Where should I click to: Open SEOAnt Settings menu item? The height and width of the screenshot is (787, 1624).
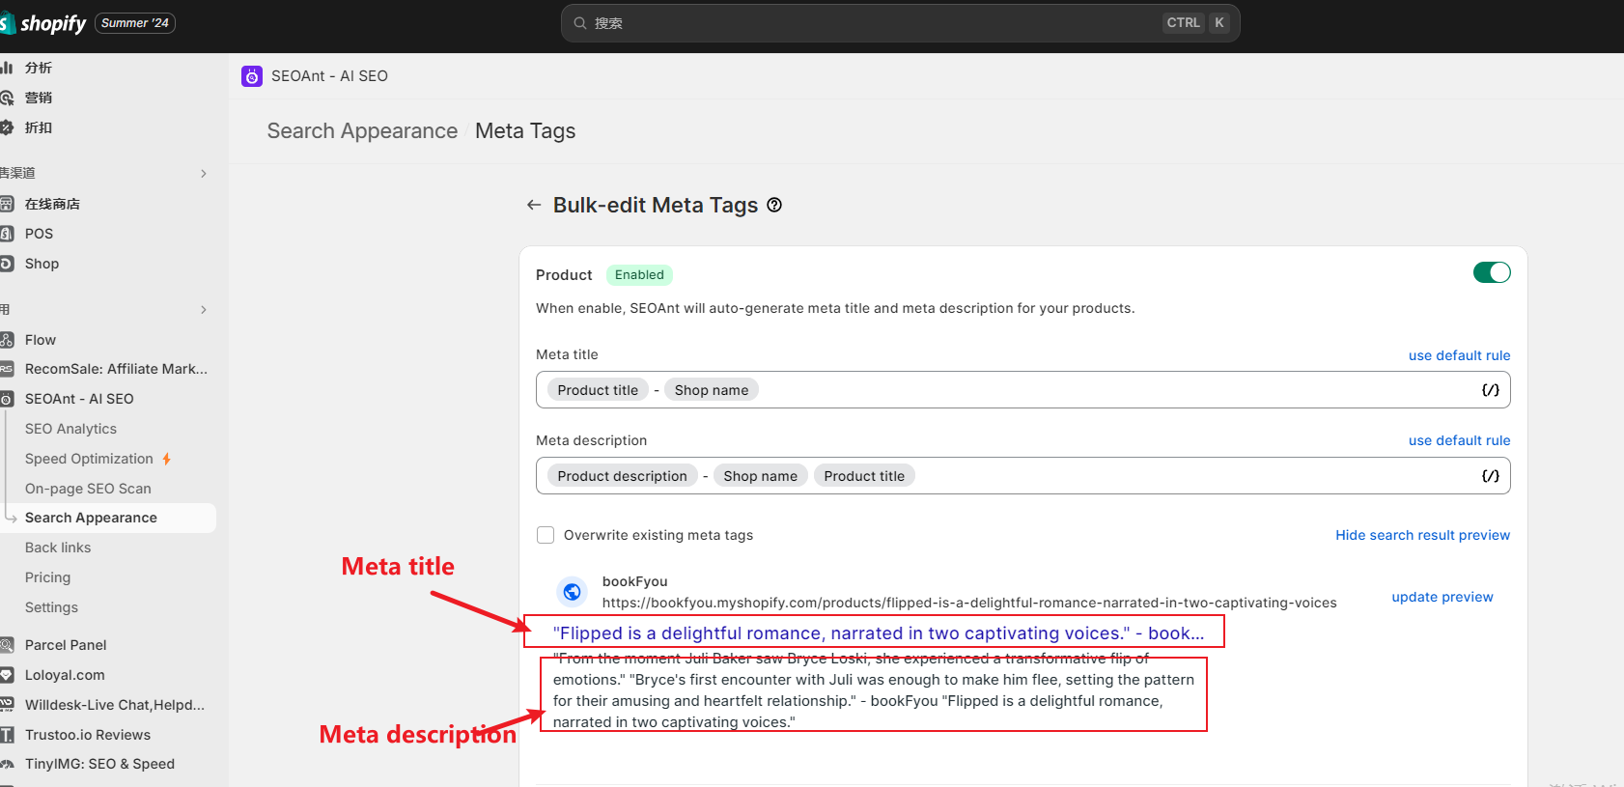tap(51, 607)
